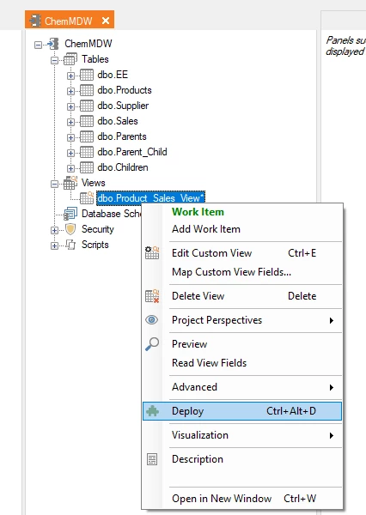Close the ChemMDW tab
This screenshot has width=366, height=515.
coord(106,21)
